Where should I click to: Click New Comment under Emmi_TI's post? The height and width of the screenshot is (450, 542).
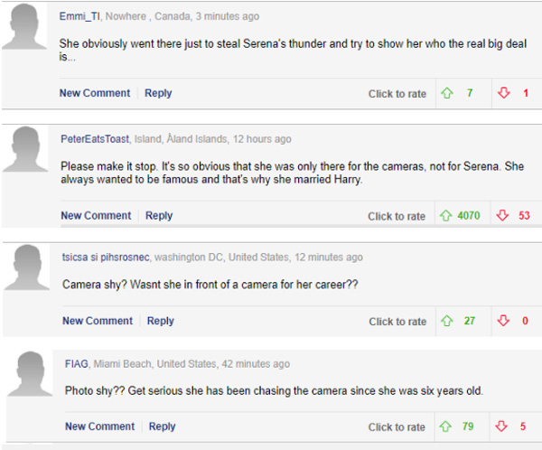point(95,93)
